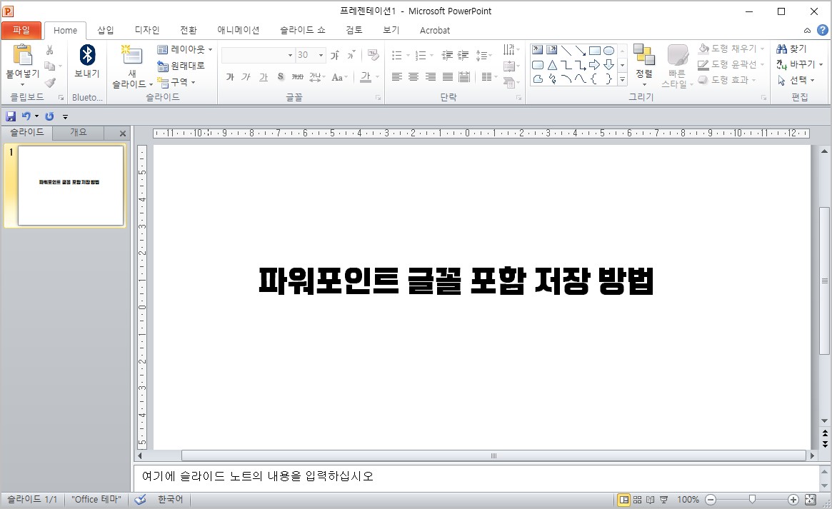Screen dimensions: 832x509
Task: Toggle strikethrough text formatting
Action: point(297,77)
